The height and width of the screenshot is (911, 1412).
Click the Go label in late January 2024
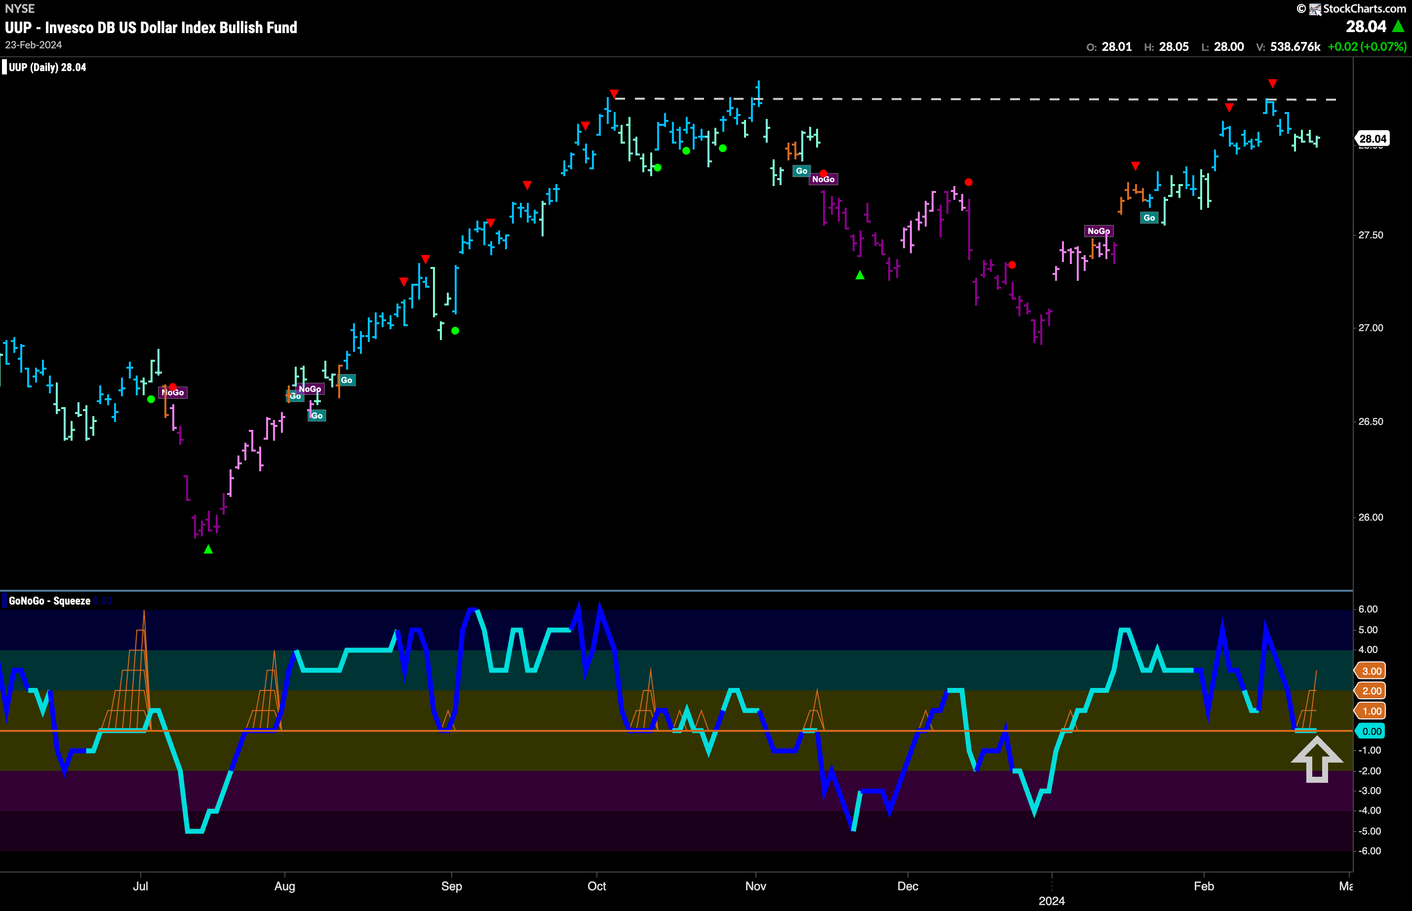(x=1149, y=218)
